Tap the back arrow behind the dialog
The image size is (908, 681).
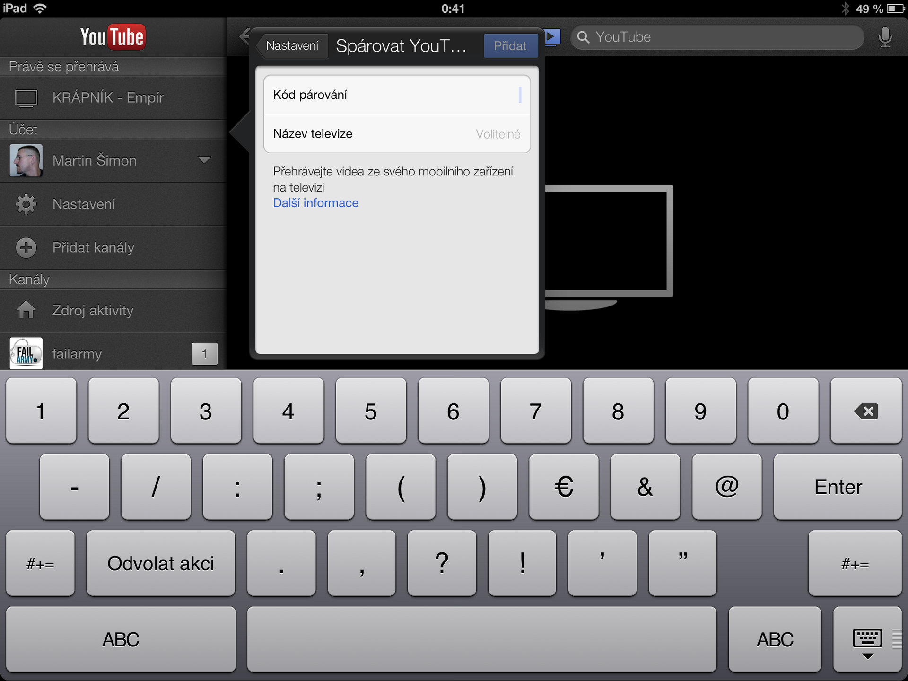(245, 36)
